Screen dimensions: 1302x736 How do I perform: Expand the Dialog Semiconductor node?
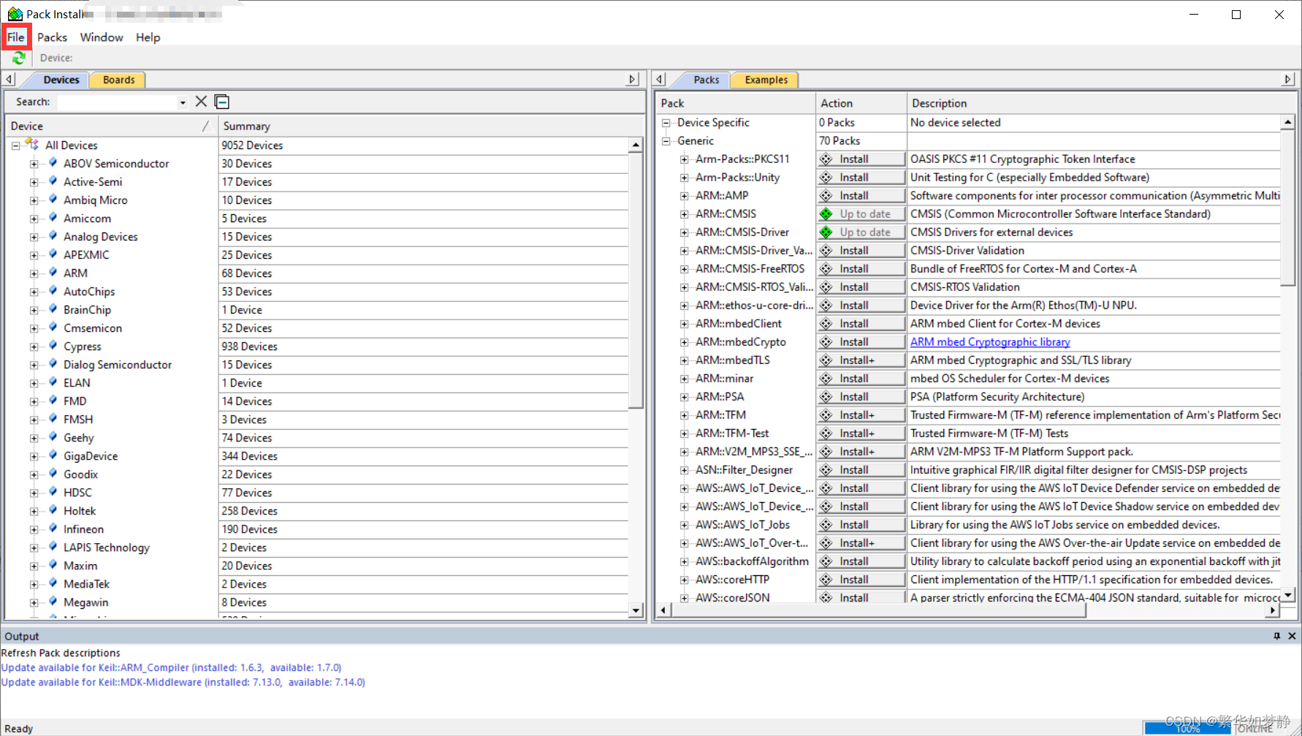pyautogui.click(x=34, y=365)
